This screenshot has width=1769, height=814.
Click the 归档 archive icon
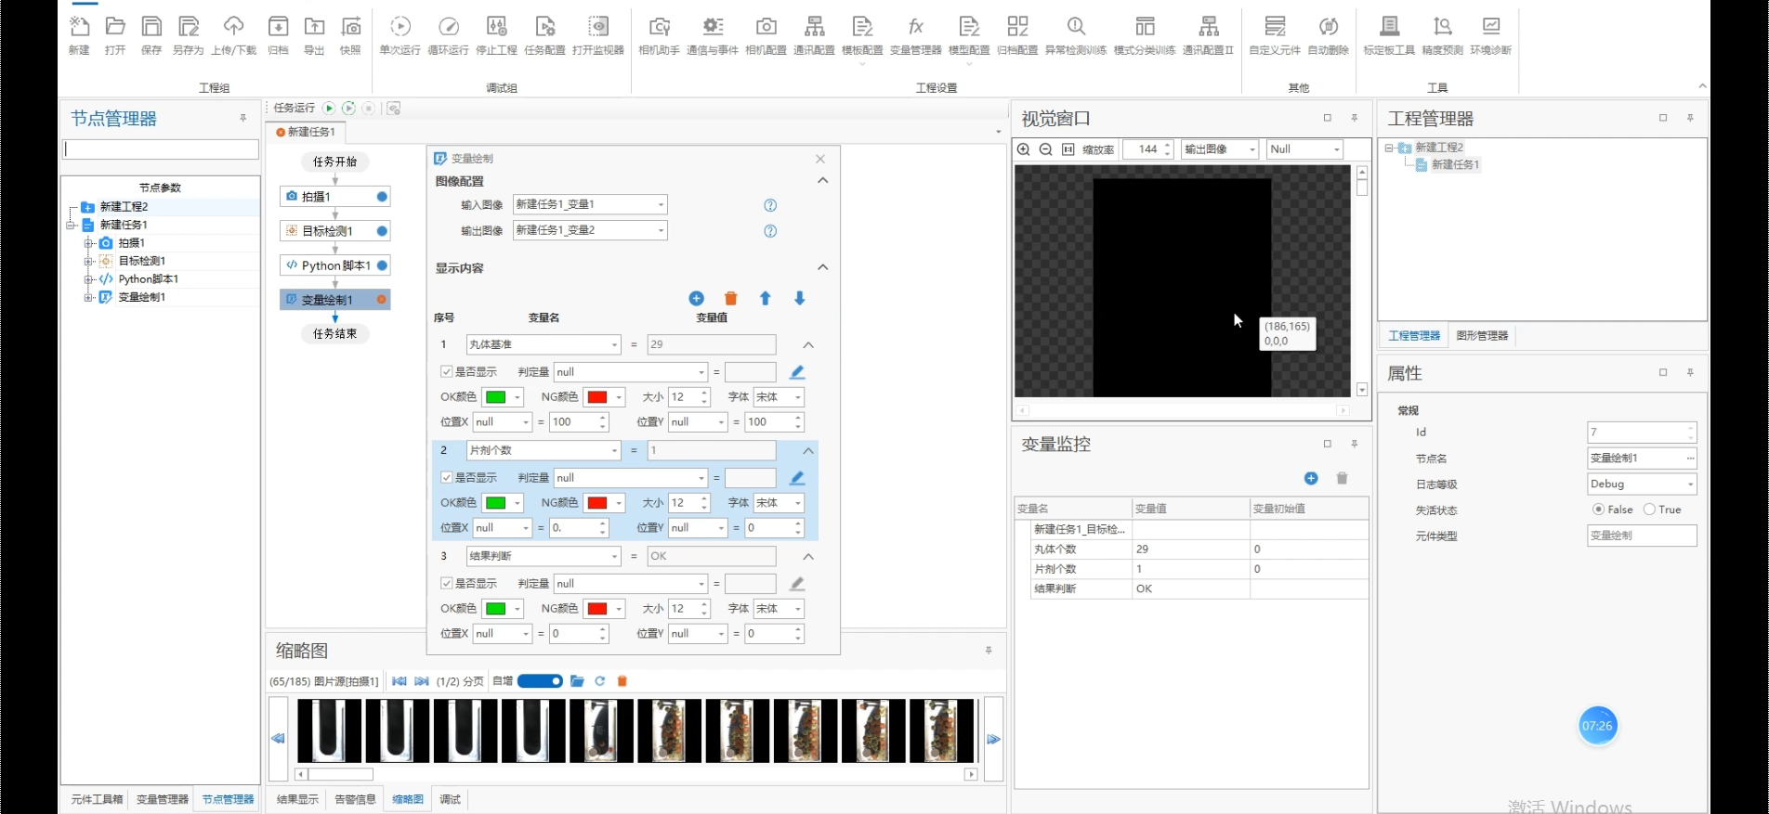click(x=278, y=34)
